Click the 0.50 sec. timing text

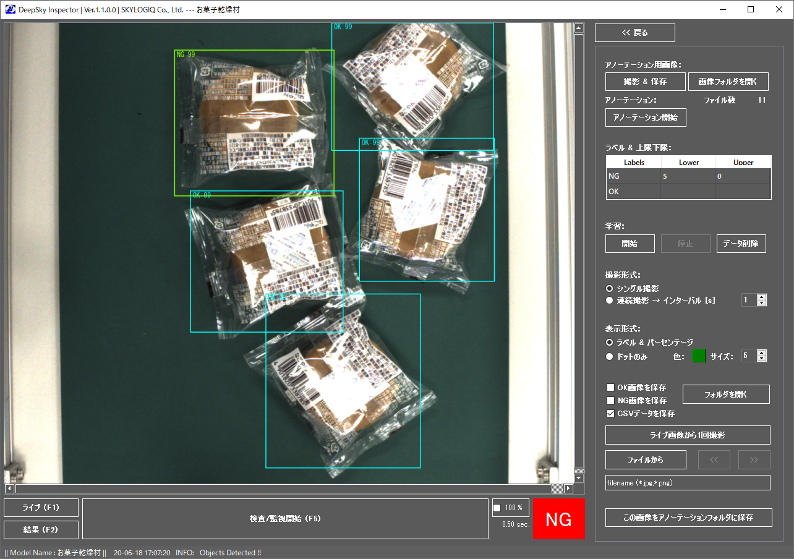(x=516, y=524)
